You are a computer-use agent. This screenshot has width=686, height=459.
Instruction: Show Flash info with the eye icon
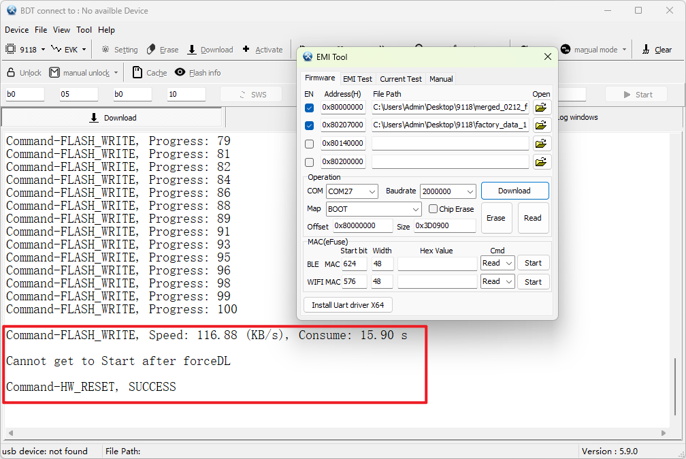180,73
